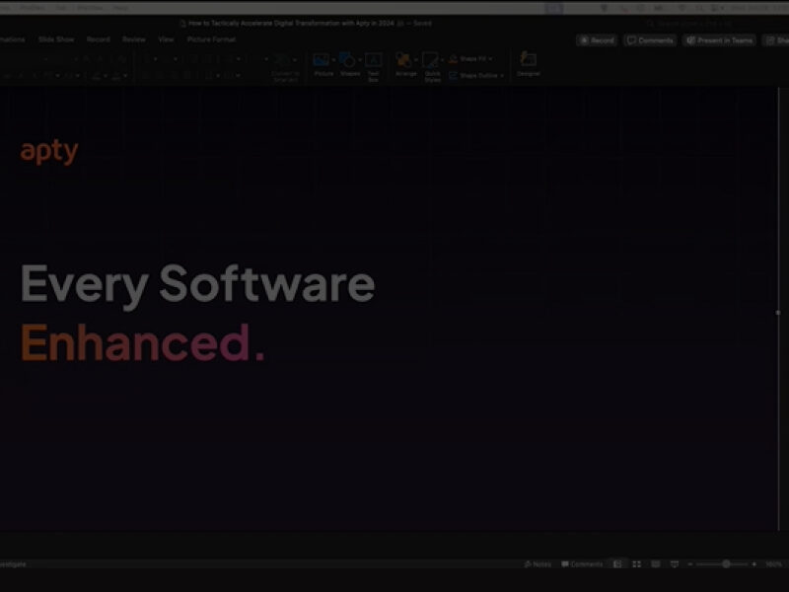Click the Picture icon in the ribbon

pyautogui.click(x=322, y=61)
